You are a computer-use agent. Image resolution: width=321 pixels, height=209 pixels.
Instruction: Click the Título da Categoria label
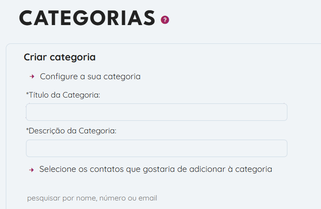click(x=64, y=95)
